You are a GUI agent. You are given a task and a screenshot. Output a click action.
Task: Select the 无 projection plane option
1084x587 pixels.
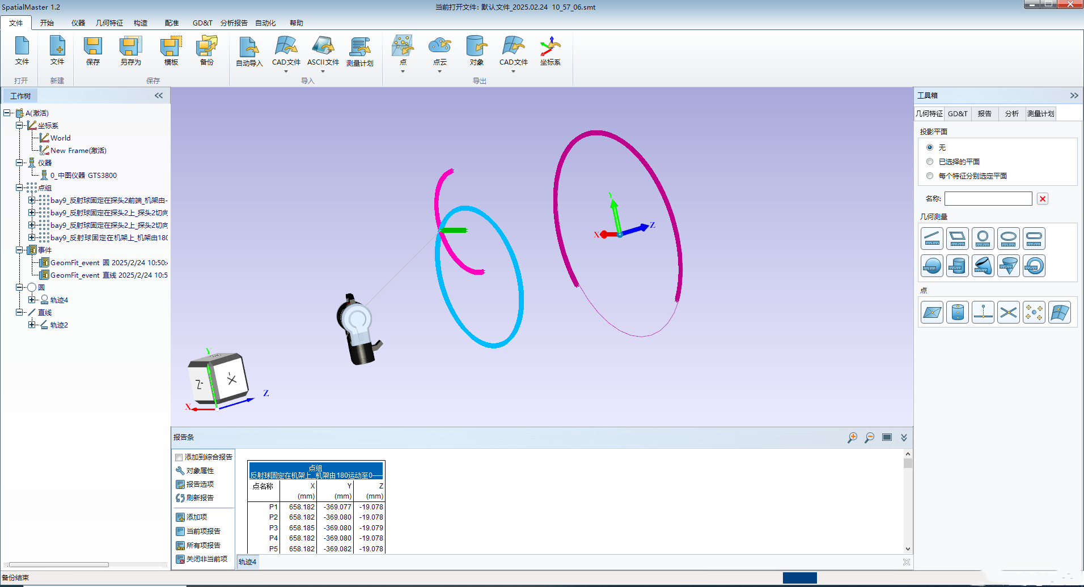tap(930, 147)
